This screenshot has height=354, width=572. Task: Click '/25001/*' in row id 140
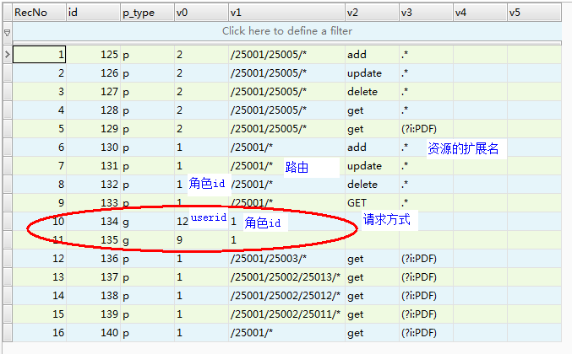click(252, 333)
